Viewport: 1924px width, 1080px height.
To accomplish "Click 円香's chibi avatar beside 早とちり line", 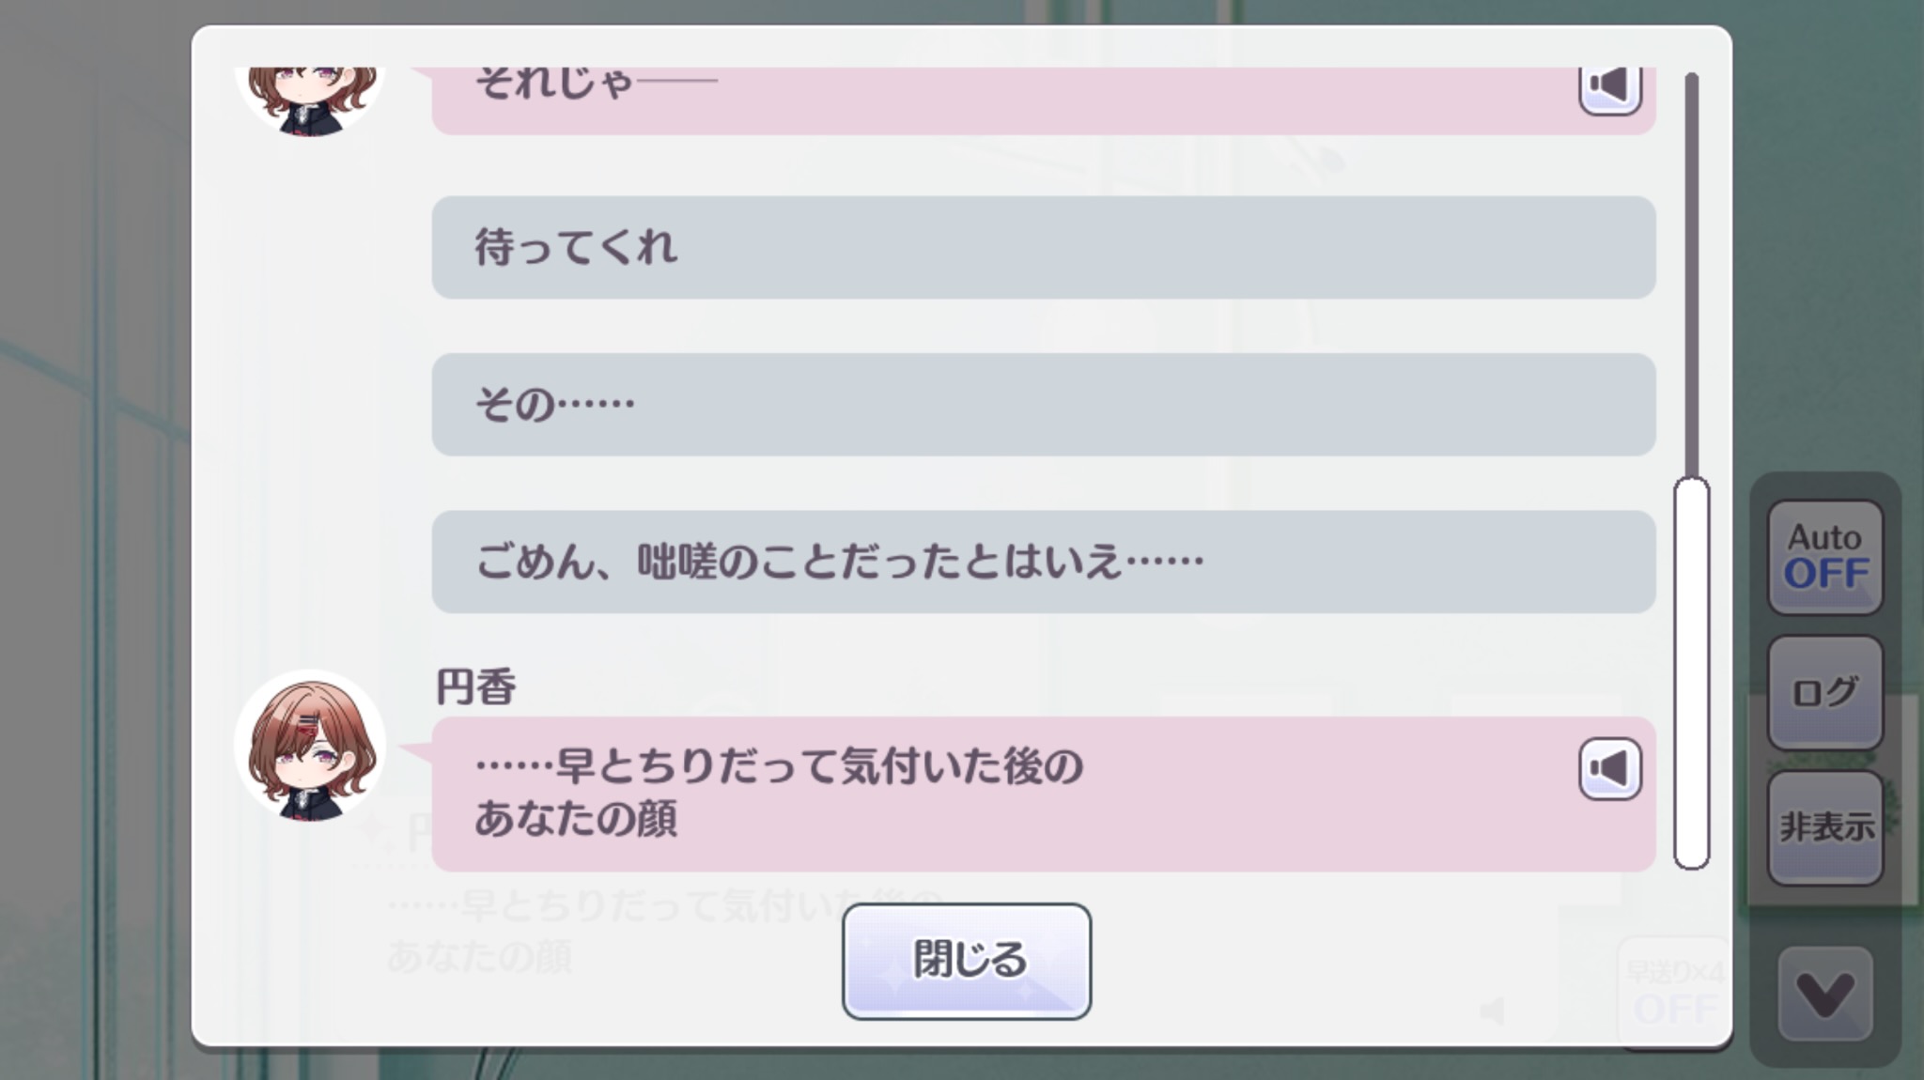I will tap(310, 746).
